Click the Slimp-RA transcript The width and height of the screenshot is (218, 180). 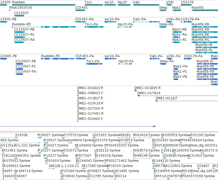162,27
